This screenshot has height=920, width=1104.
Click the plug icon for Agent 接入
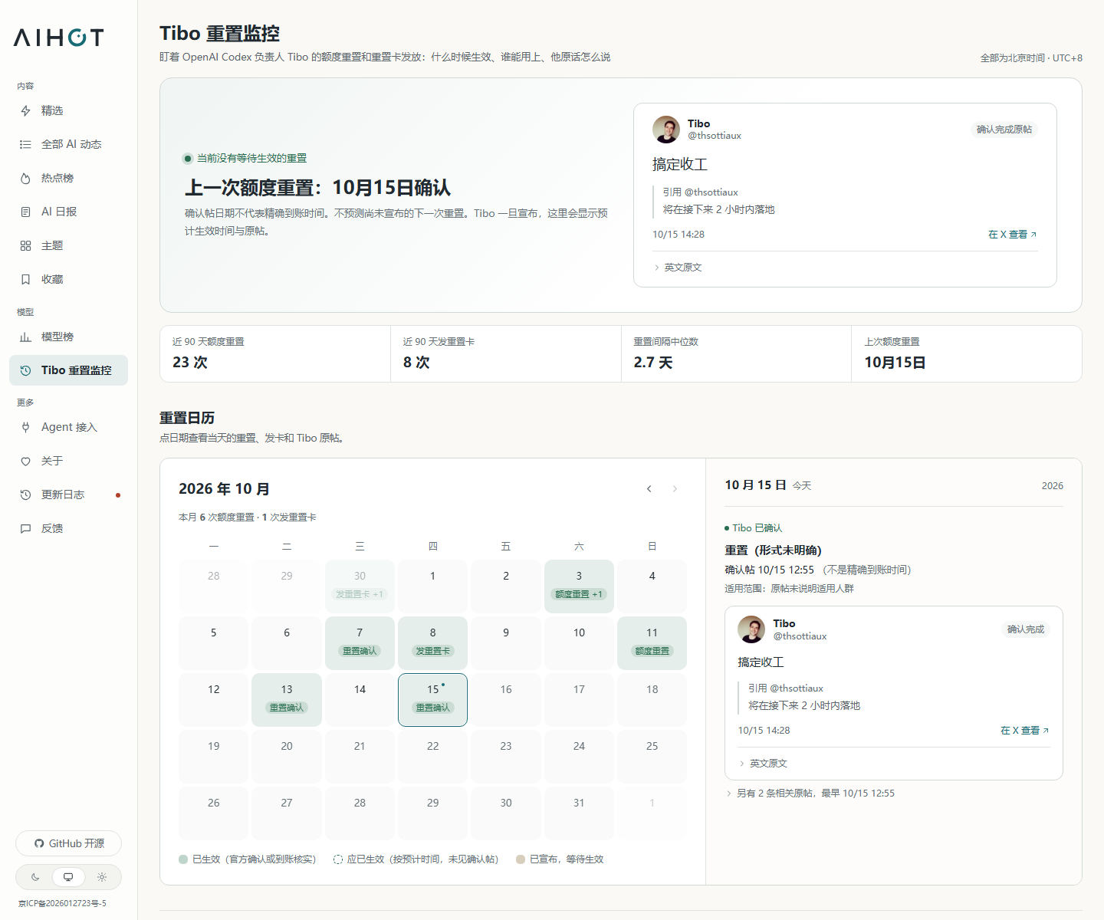[25, 427]
